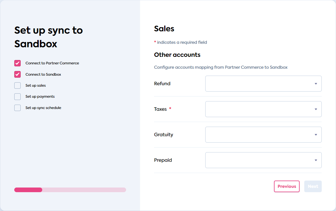The image size is (336, 211).
Task: Click the Previous button
Action: pos(287,186)
